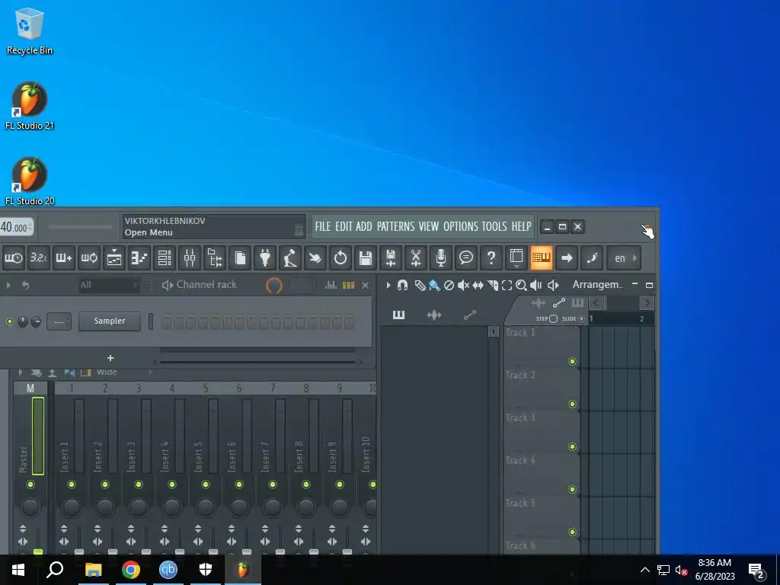Open the TOOLS menu
Viewport: 780px width, 585px height.
pyautogui.click(x=494, y=226)
